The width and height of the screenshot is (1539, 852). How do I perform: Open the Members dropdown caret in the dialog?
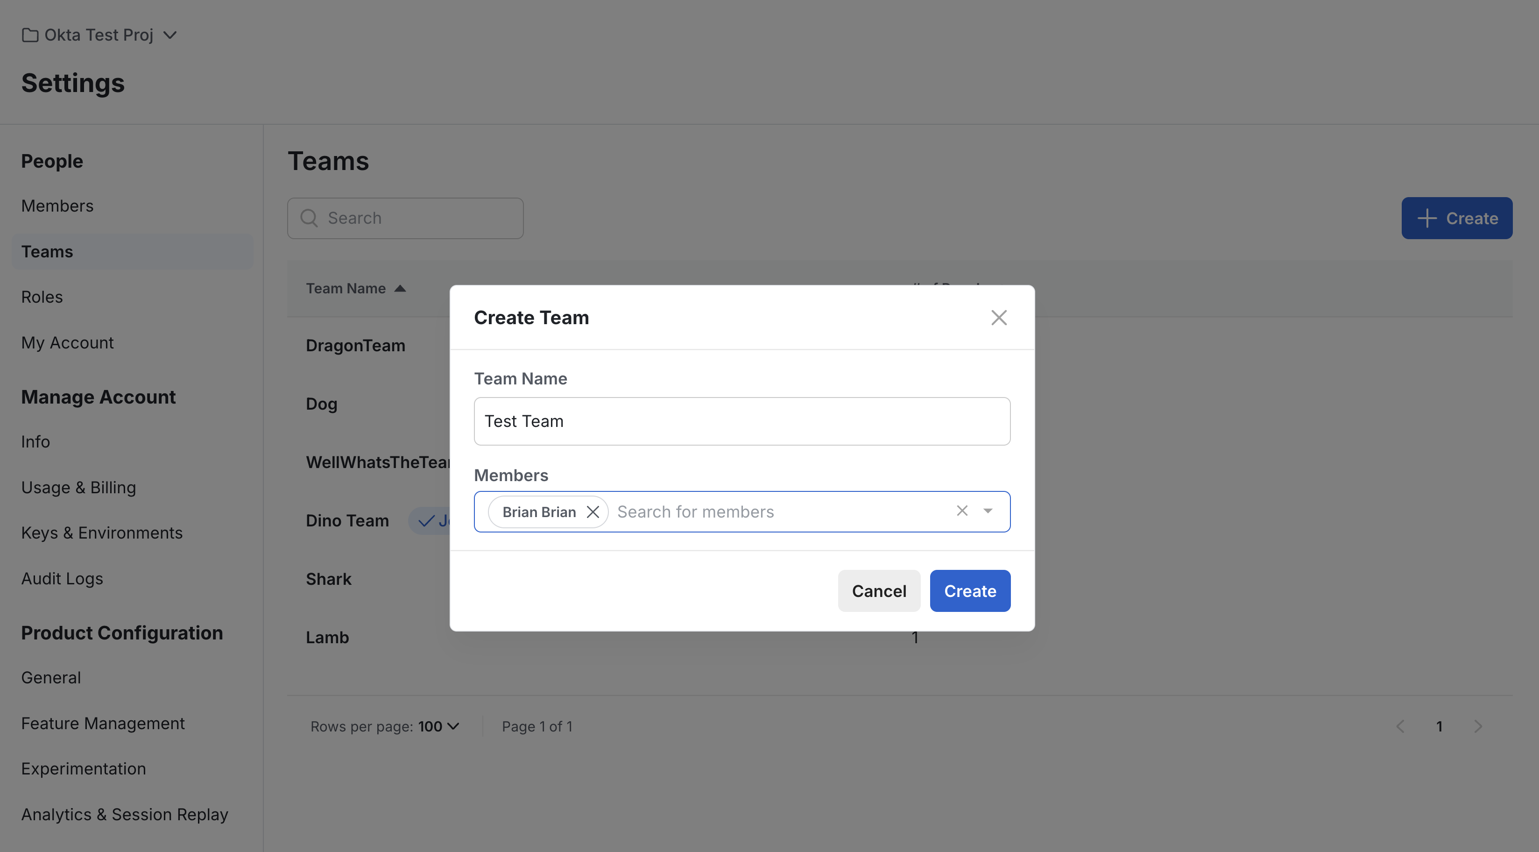[988, 511]
